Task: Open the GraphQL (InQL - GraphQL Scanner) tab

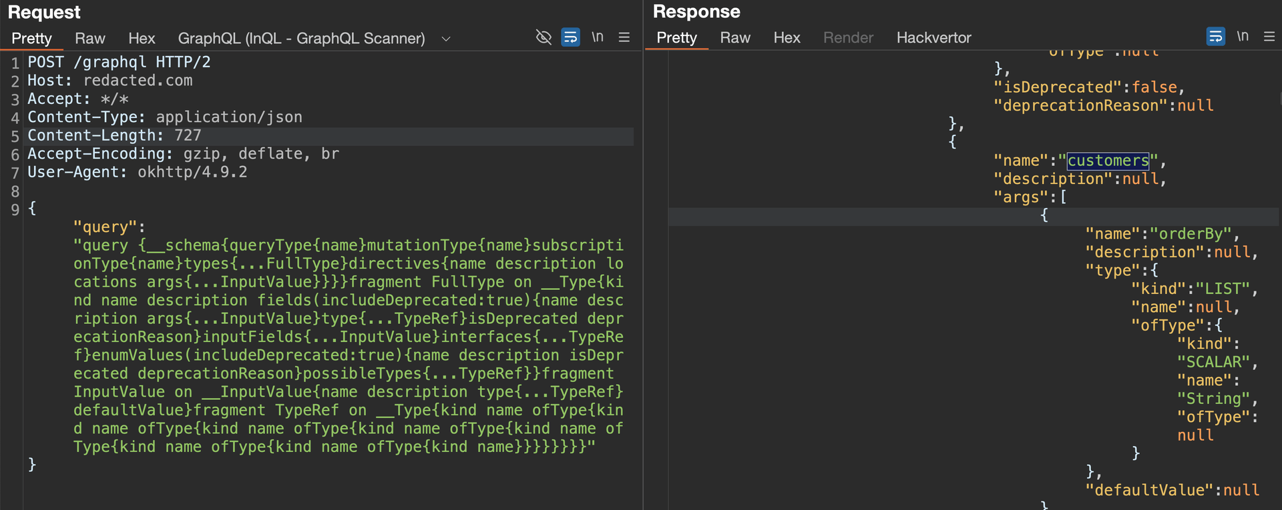Action: pyautogui.click(x=301, y=39)
